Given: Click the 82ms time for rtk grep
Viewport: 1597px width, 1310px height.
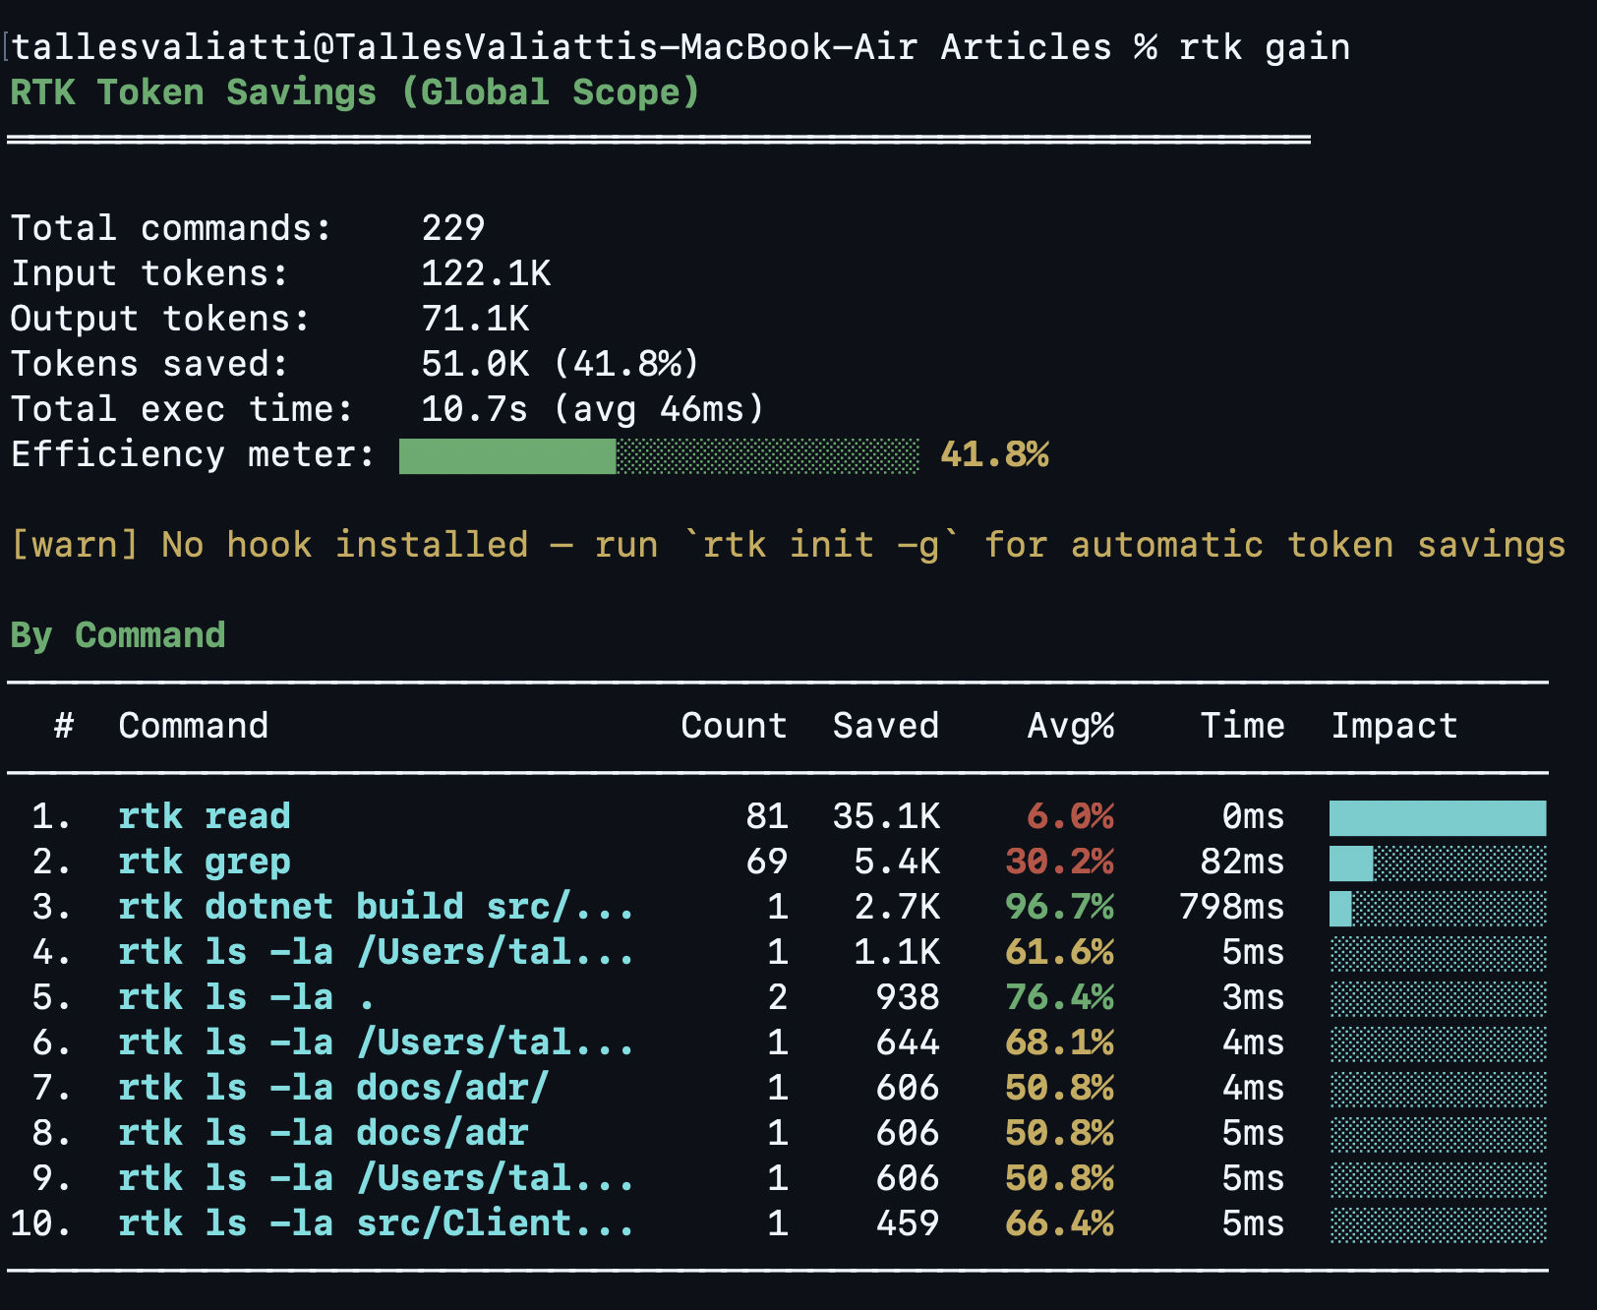Looking at the screenshot, I should [x=1243, y=862].
